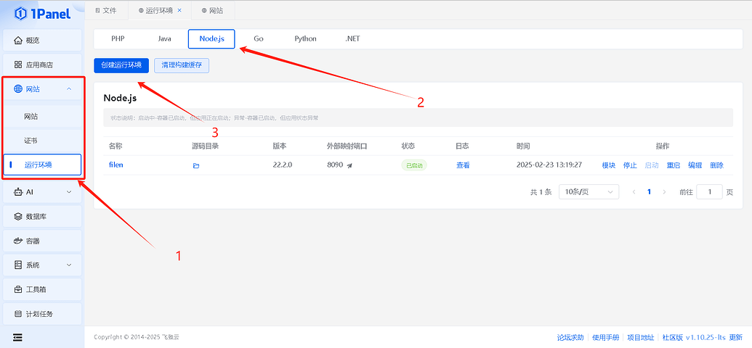
Task: Close the 运行环境 top tab
Action: pos(179,10)
